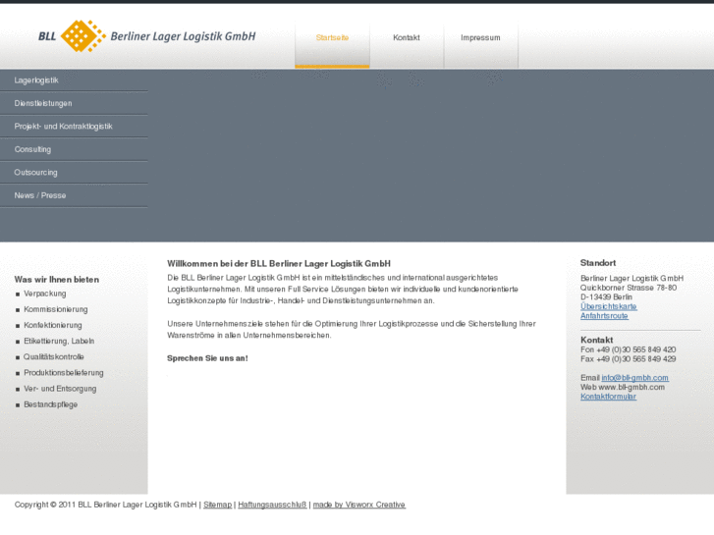Click the Ver- und Entsorgung list entry
The width and height of the screenshot is (714, 535).
pos(60,389)
